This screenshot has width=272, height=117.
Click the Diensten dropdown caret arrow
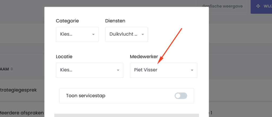pos(143,35)
